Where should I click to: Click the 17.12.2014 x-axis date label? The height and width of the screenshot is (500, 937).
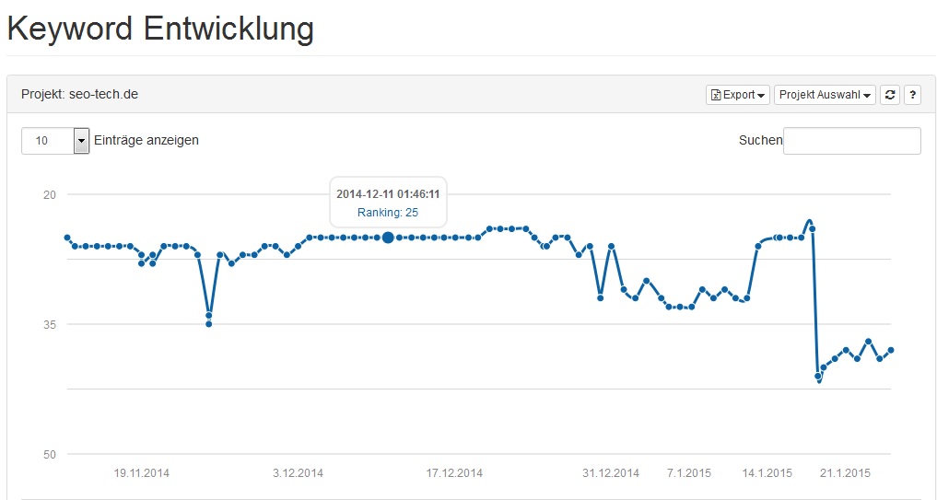(454, 473)
